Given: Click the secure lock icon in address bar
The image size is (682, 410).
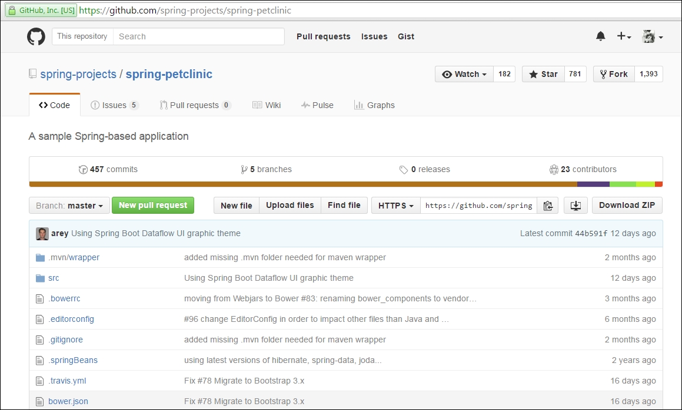Looking at the screenshot, I should [x=12, y=10].
